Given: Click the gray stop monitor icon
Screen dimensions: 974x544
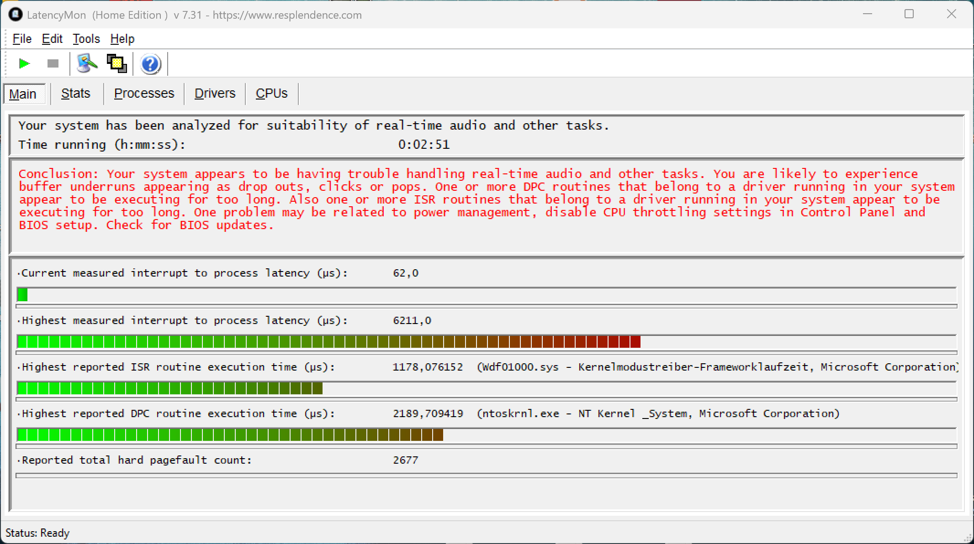Looking at the screenshot, I should [x=53, y=63].
